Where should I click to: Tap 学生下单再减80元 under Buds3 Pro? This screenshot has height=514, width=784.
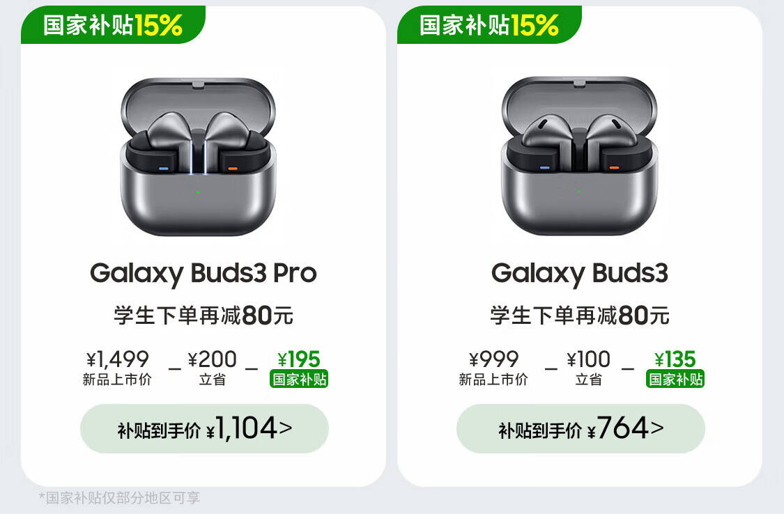pyautogui.click(x=203, y=316)
